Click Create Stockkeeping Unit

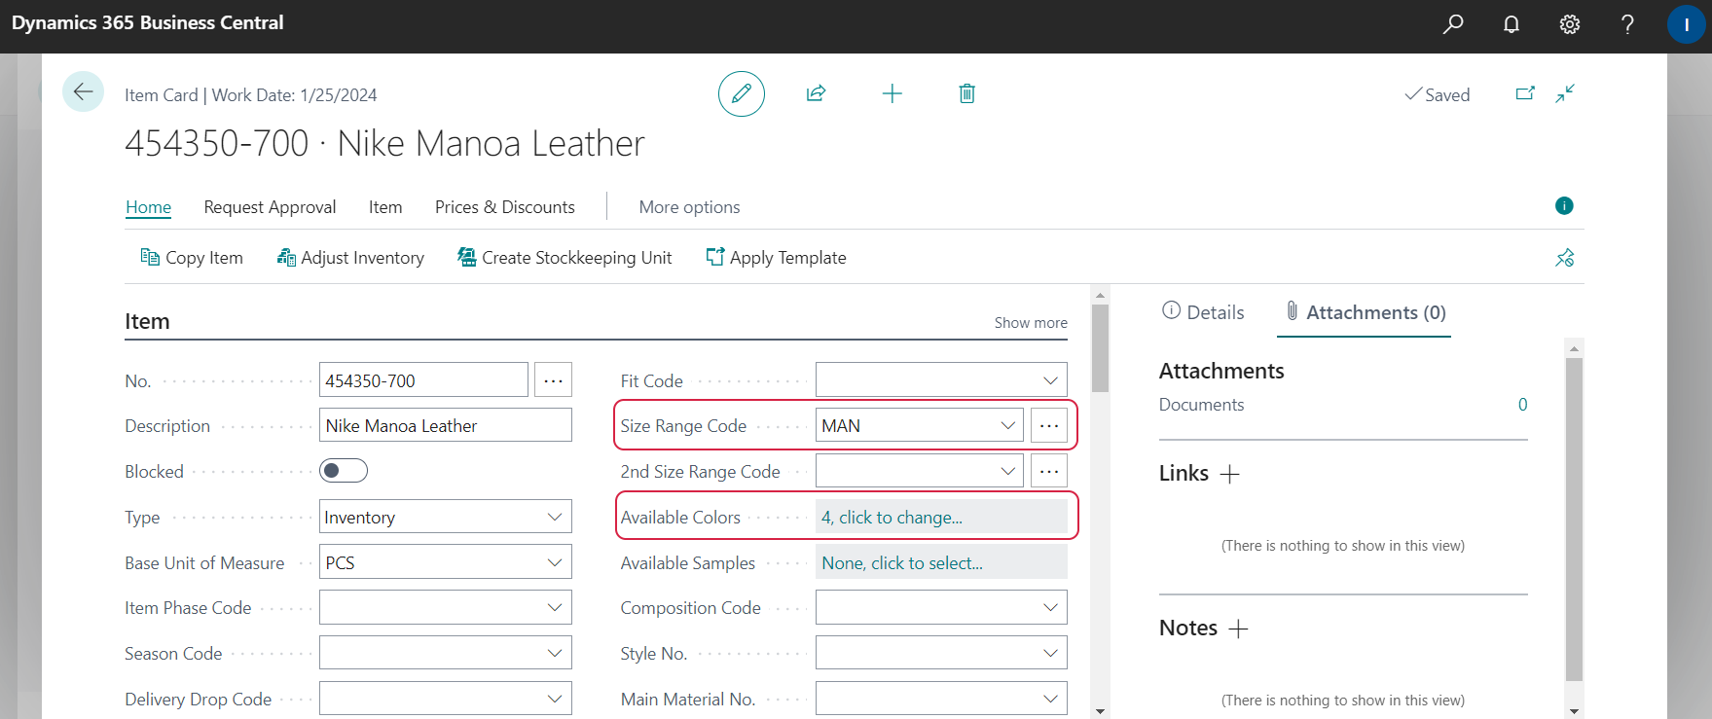pyautogui.click(x=565, y=258)
